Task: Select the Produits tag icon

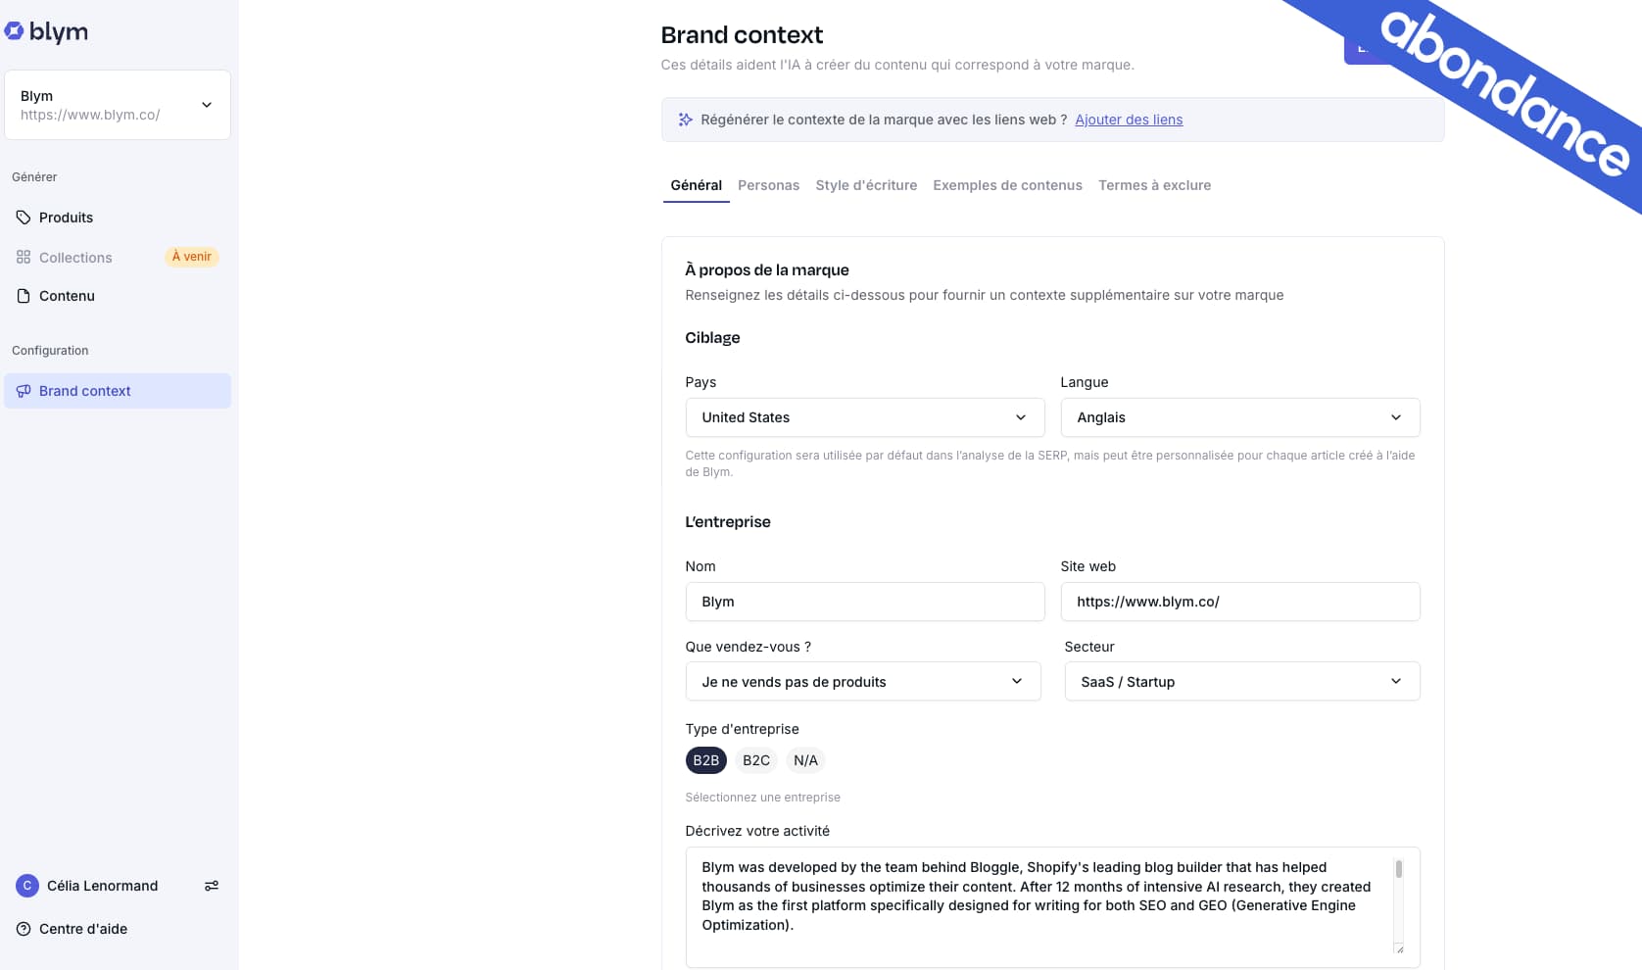Action: point(22,217)
